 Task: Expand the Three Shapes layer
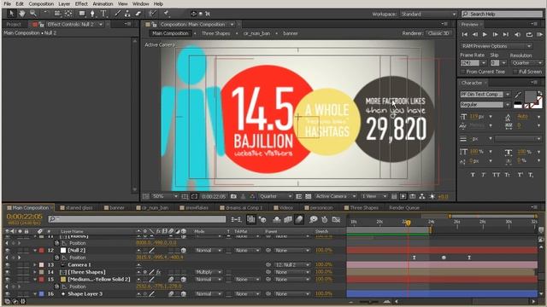coord(35,272)
